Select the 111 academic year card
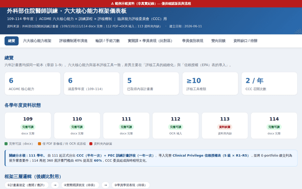This screenshot has width=302, height=189. click(x=126, y=126)
